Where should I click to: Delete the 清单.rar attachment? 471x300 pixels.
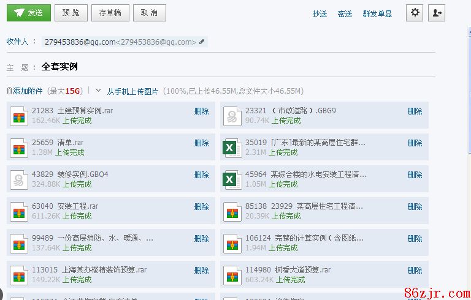[201, 143]
